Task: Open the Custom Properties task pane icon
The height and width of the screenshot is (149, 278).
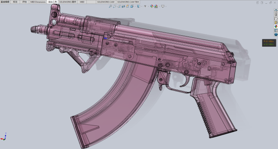Action: (276, 30)
